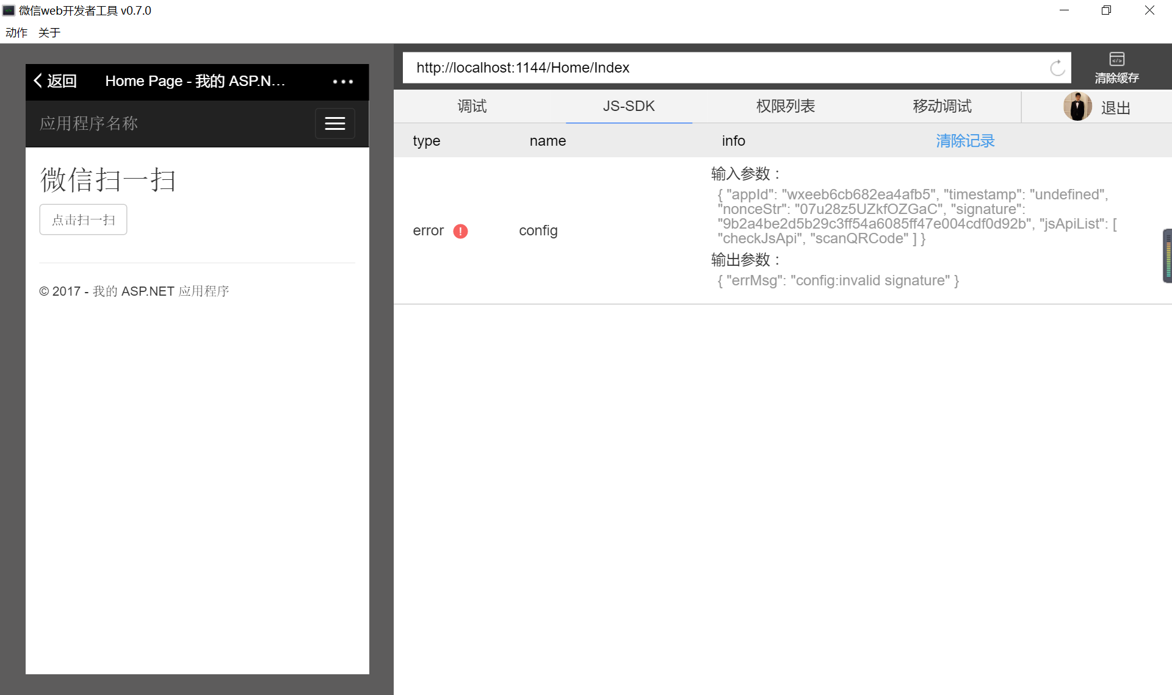Click the reload icon in URL bar

point(1057,68)
